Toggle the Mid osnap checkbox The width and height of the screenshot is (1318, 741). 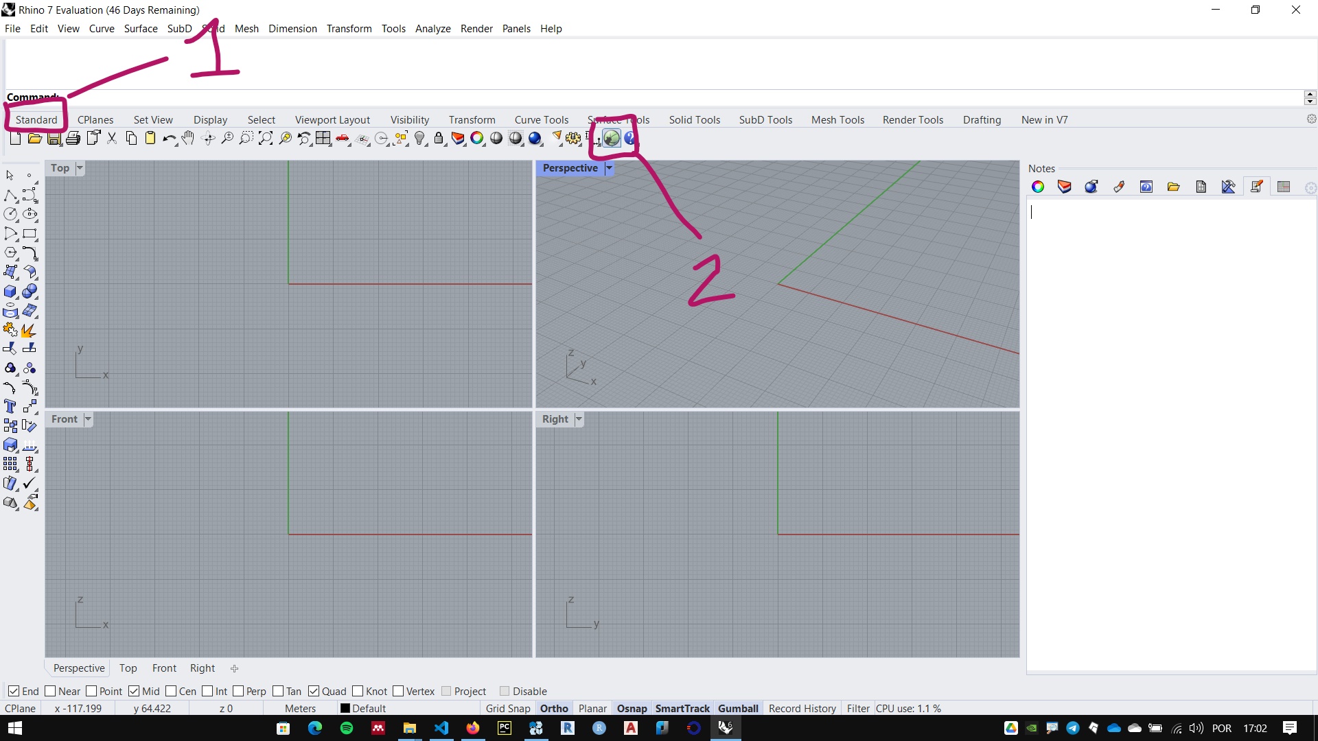[x=134, y=691]
